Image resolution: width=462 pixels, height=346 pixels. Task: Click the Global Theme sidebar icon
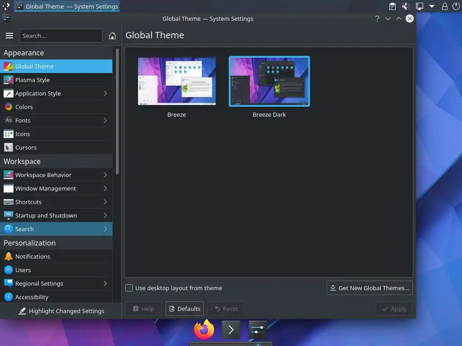(8, 67)
